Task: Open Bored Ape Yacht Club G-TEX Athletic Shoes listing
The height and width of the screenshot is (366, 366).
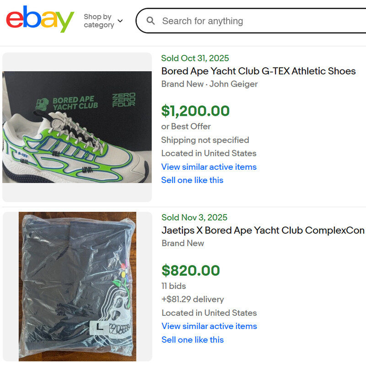Action: click(258, 71)
